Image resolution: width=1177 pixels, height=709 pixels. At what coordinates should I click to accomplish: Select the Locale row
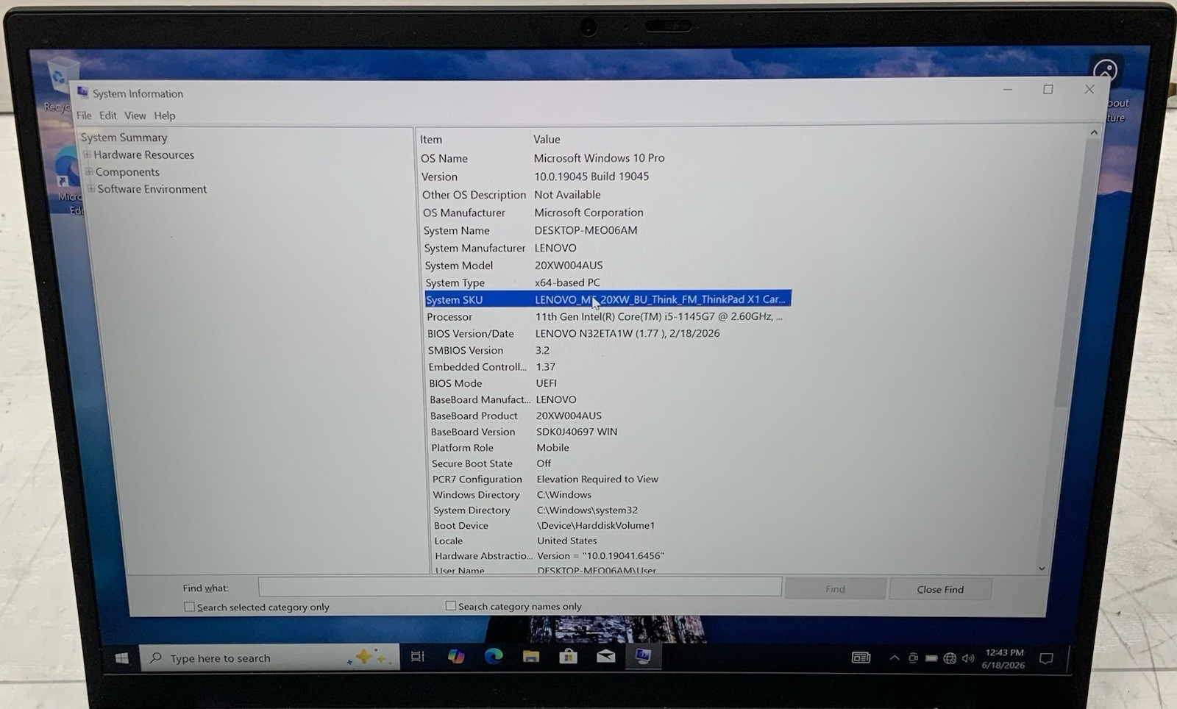tap(516, 541)
